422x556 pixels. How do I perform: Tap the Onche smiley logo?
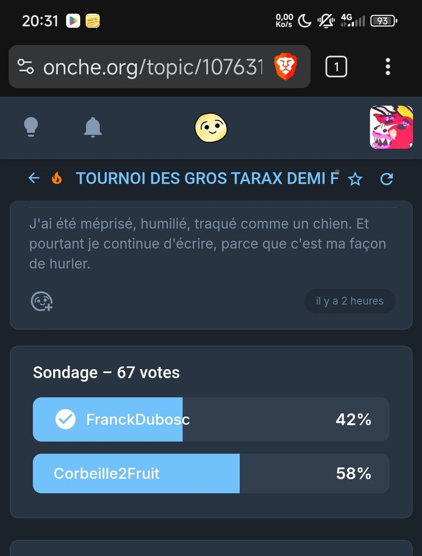pyautogui.click(x=210, y=128)
